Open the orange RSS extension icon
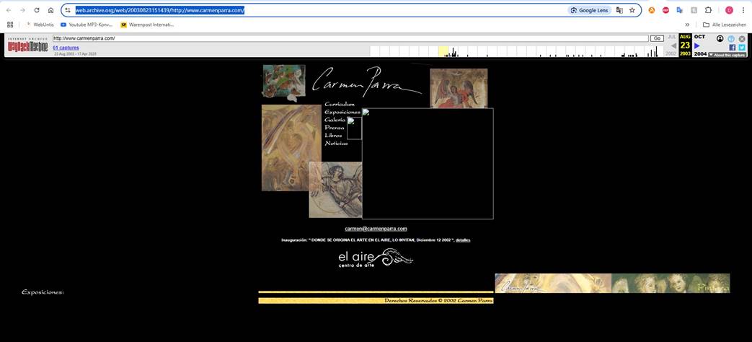The width and height of the screenshot is (752, 342). point(651,10)
